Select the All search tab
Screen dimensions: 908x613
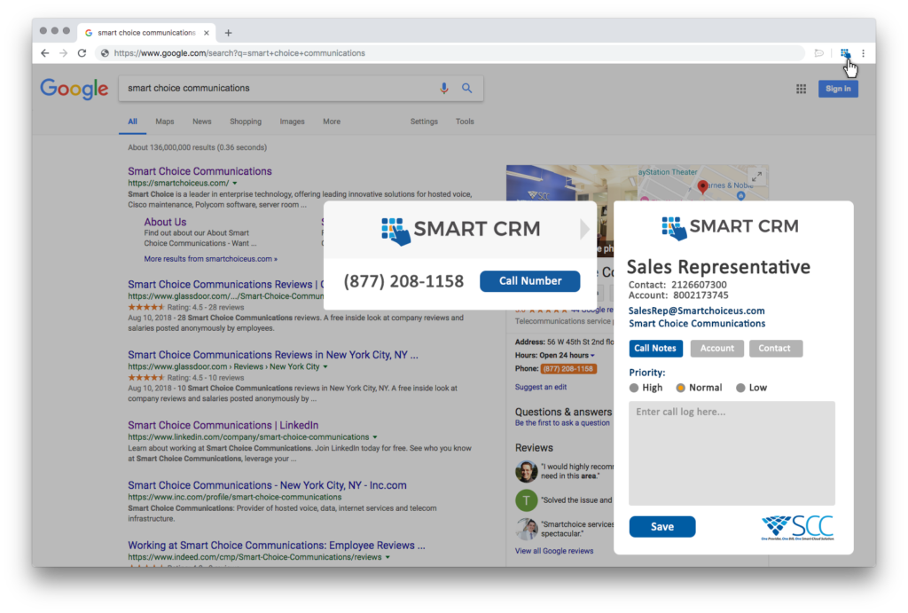pyautogui.click(x=133, y=122)
